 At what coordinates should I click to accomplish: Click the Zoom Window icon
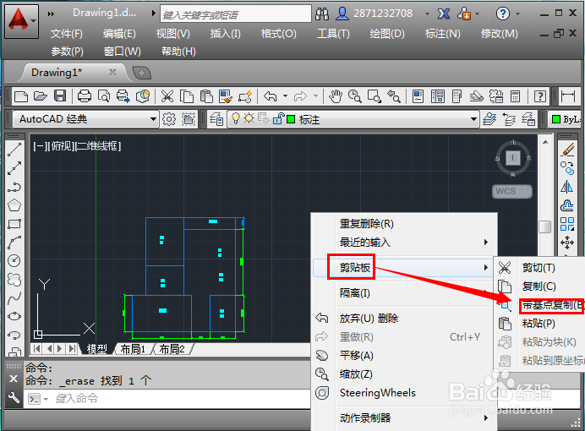375,96
